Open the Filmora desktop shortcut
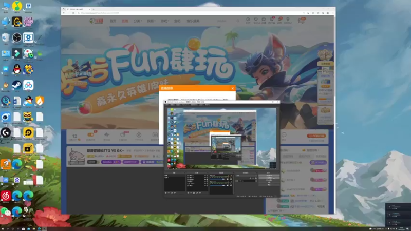Image resolution: width=411 pixels, height=231 pixels. tap(17, 53)
